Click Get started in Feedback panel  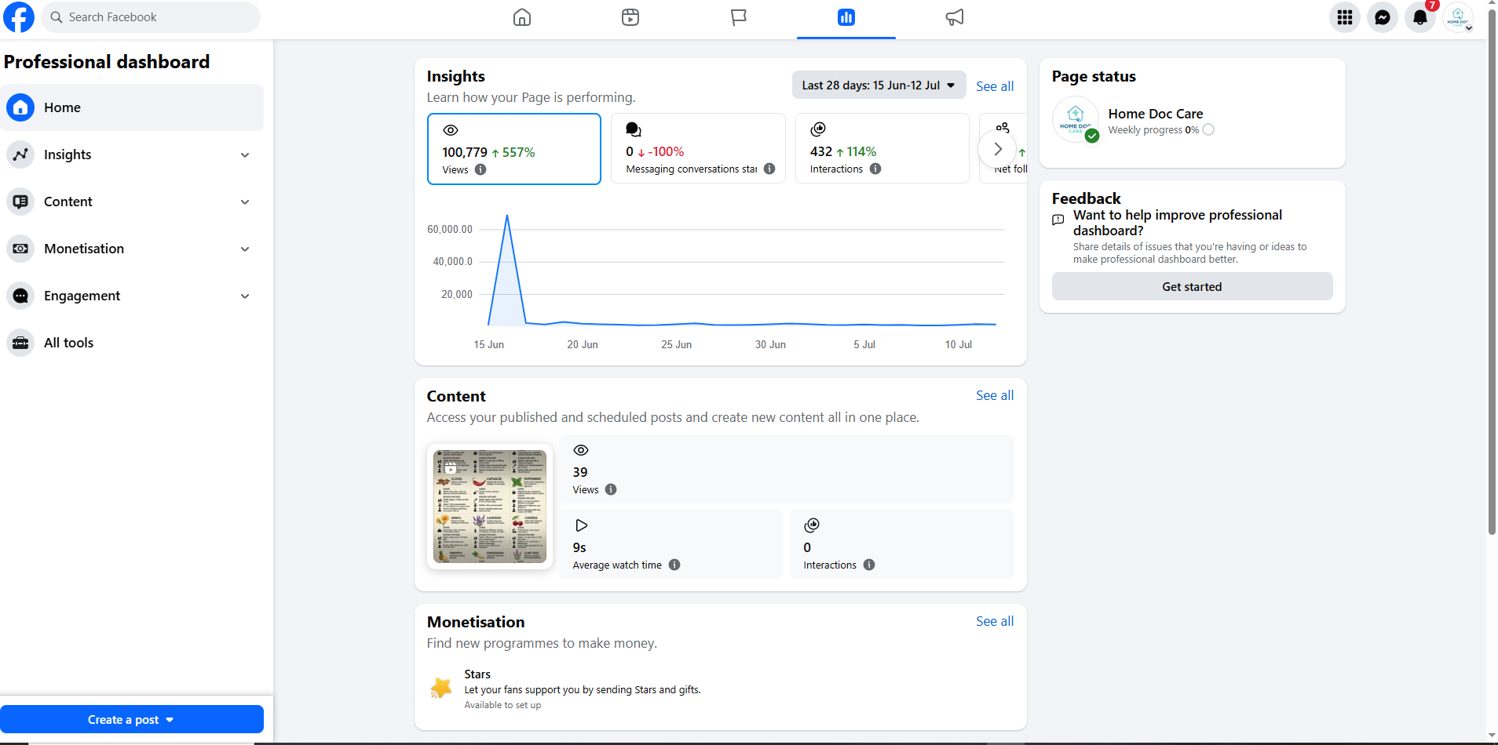click(1192, 286)
